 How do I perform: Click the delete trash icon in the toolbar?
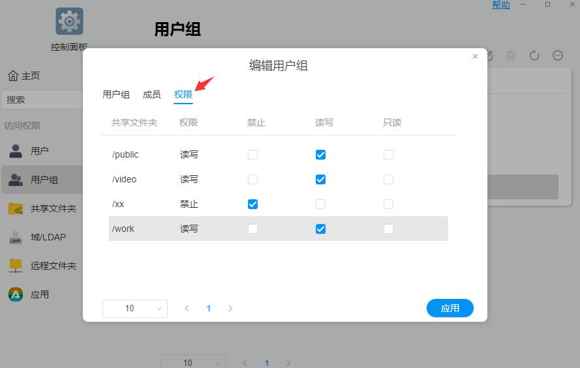pyautogui.click(x=511, y=55)
